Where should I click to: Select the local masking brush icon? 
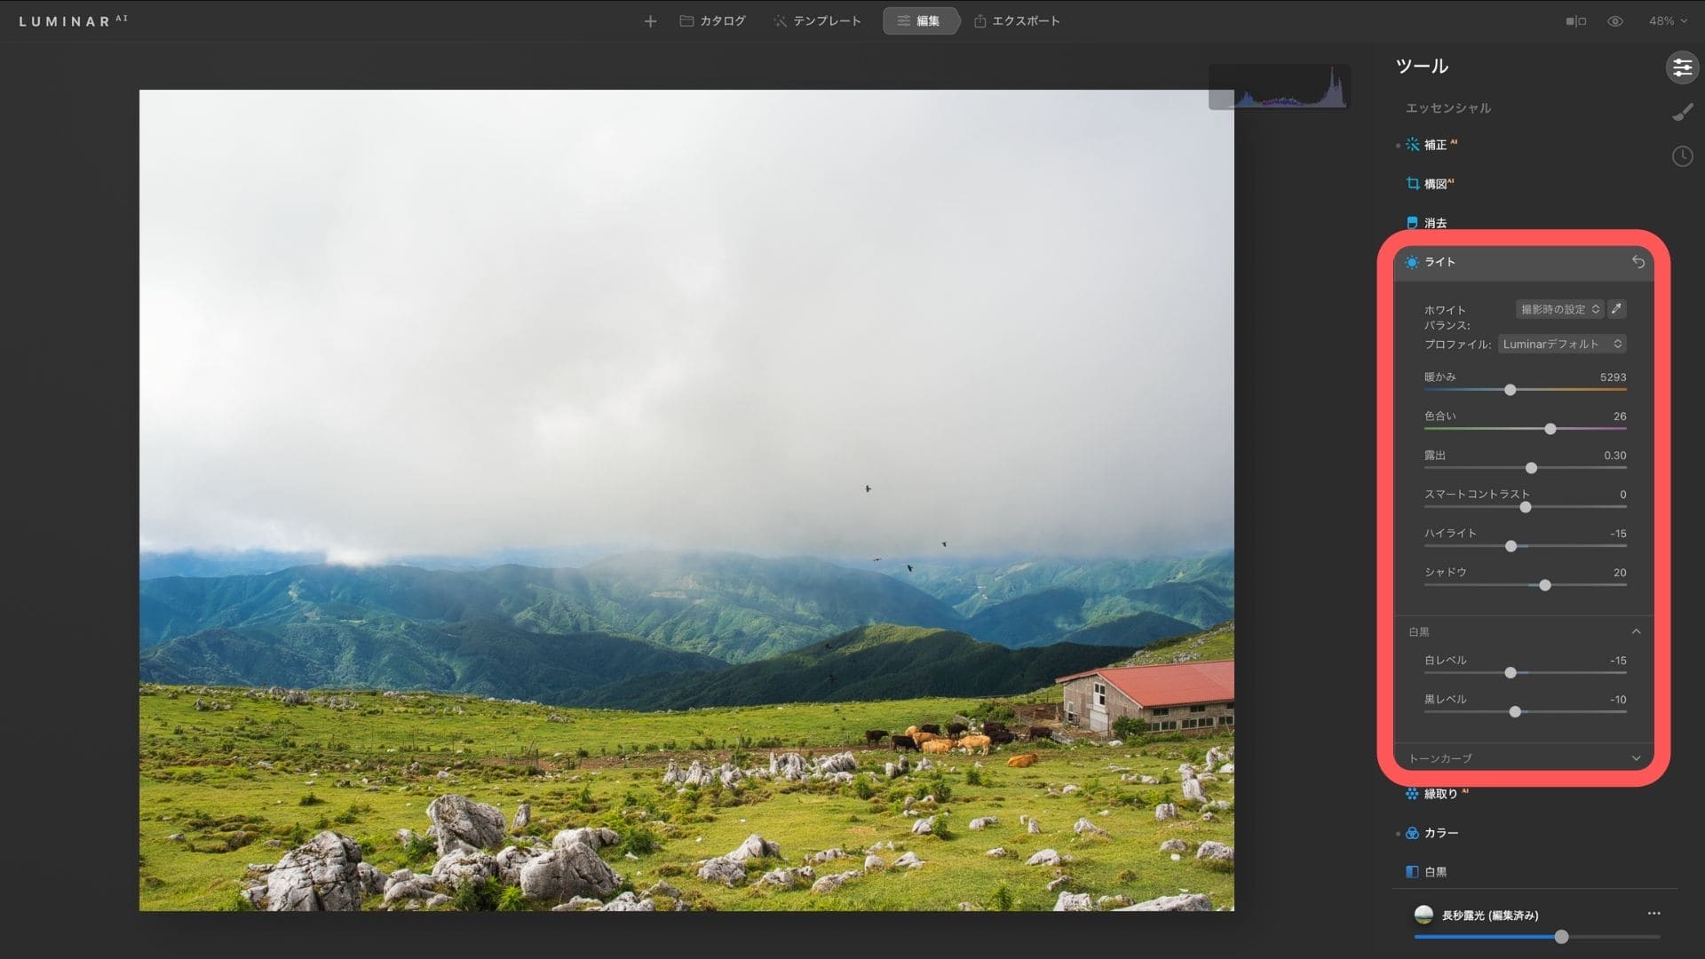coord(1682,113)
